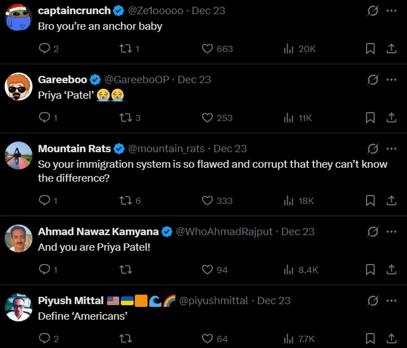Open the @Ze1ooooo profile handle
407x348 pixels.
(x=155, y=11)
